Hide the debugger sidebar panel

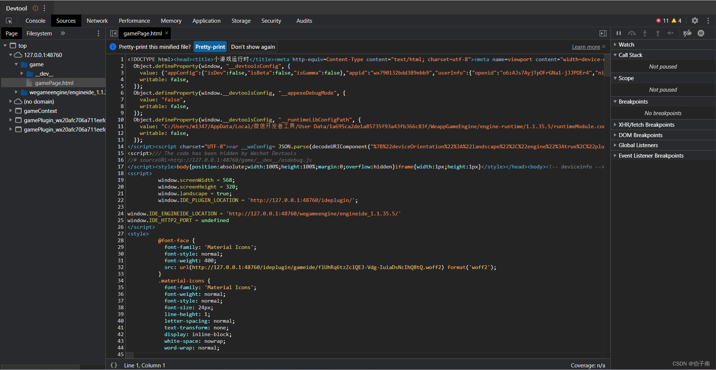pyautogui.click(x=603, y=34)
